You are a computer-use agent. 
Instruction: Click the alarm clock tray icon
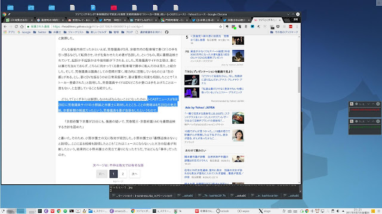click(317, 211)
